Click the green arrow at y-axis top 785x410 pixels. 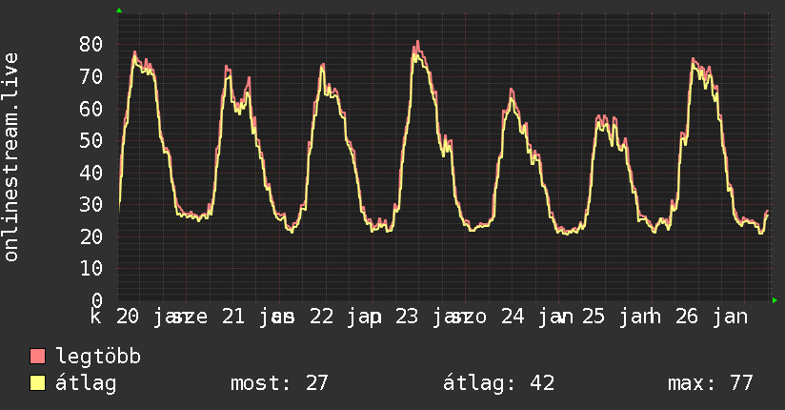(119, 10)
